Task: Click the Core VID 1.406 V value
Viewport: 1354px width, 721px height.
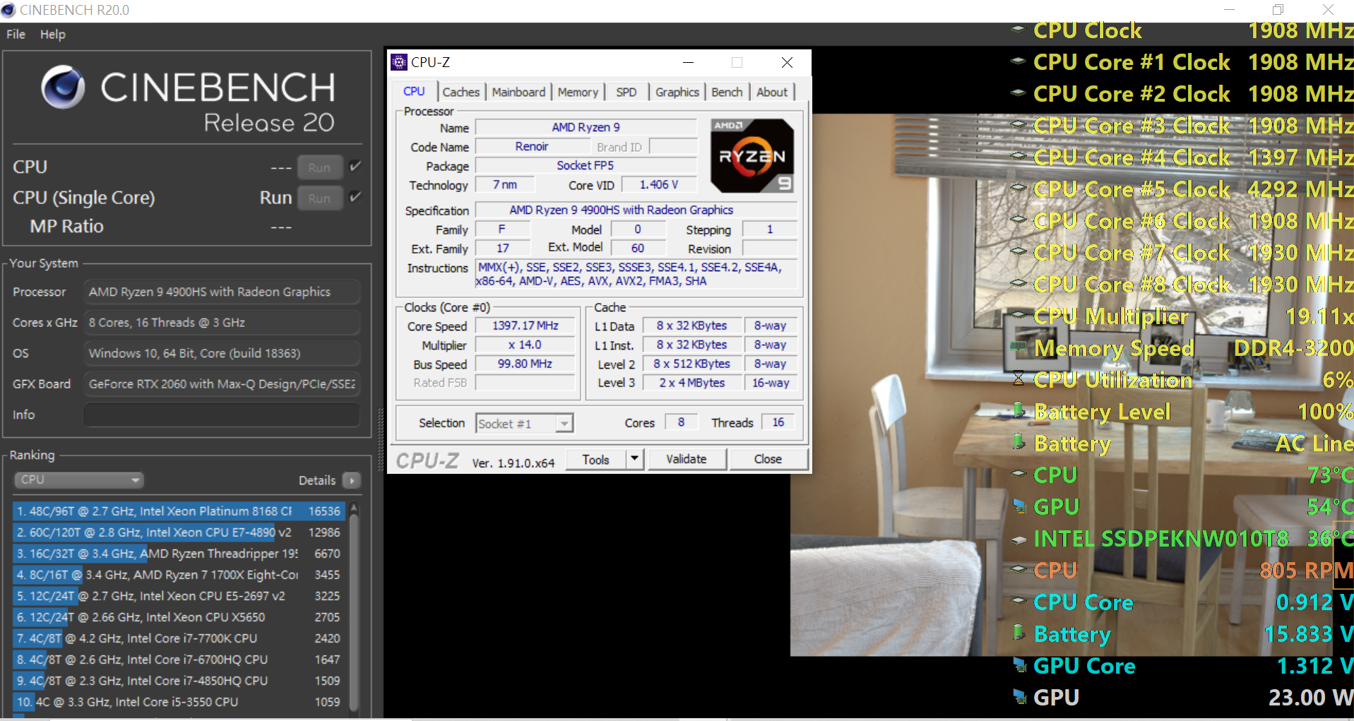Action: [x=658, y=184]
